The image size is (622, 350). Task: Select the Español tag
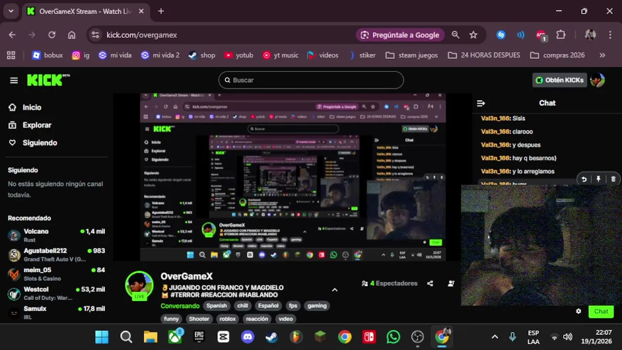point(268,306)
